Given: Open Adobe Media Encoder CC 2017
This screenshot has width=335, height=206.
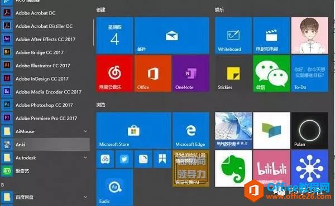Looking at the screenshot, I should (x=45, y=92).
